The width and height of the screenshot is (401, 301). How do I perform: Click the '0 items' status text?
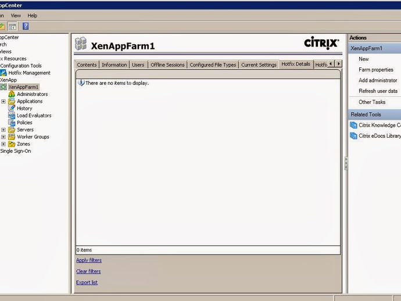(x=84, y=250)
